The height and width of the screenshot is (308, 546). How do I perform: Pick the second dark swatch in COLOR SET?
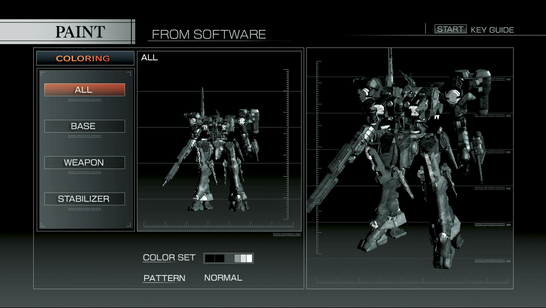click(219, 258)
